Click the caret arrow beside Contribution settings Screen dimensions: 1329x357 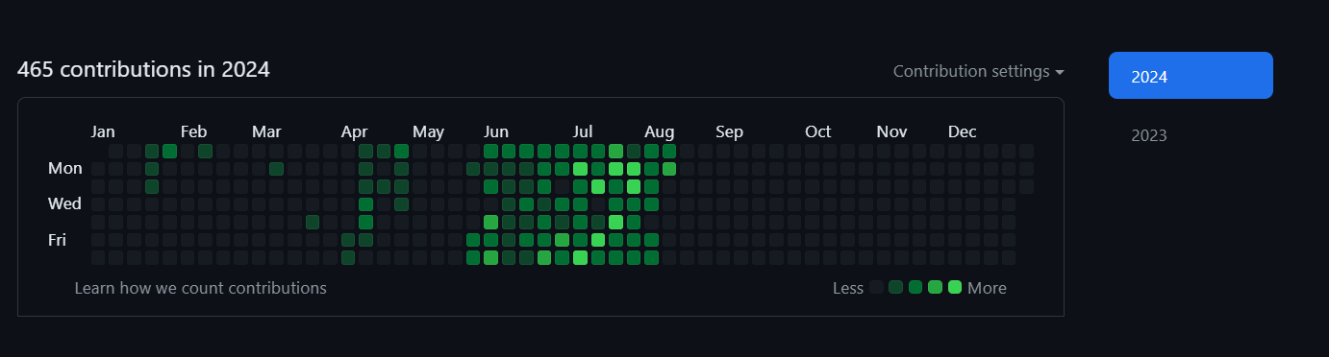1060,72
